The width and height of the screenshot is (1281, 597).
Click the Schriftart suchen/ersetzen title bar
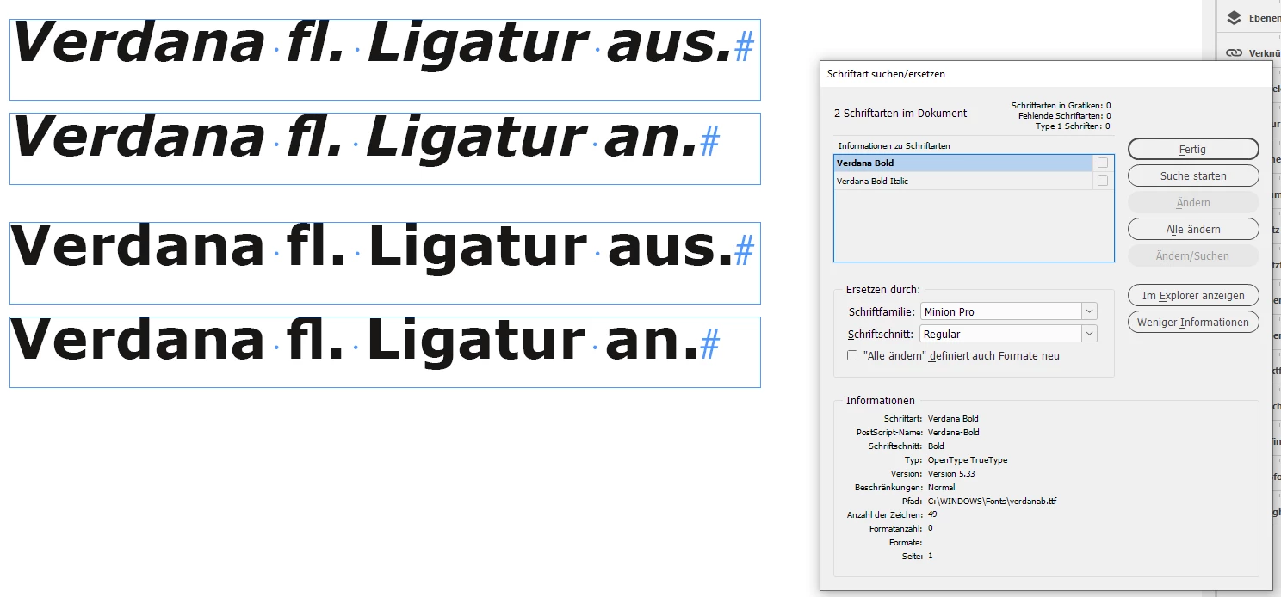[x=1046, y=74]
